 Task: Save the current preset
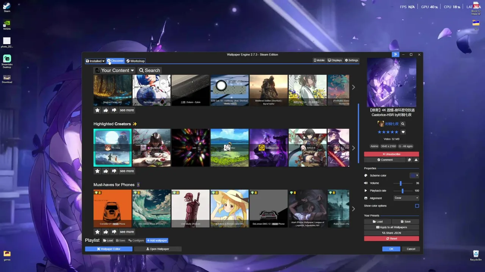pyautogui.click(x=405, y=222)
